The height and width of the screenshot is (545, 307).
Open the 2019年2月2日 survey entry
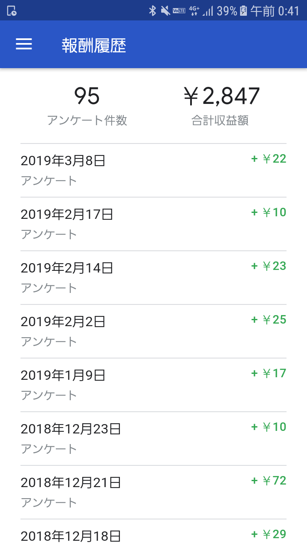coord(153,331)
